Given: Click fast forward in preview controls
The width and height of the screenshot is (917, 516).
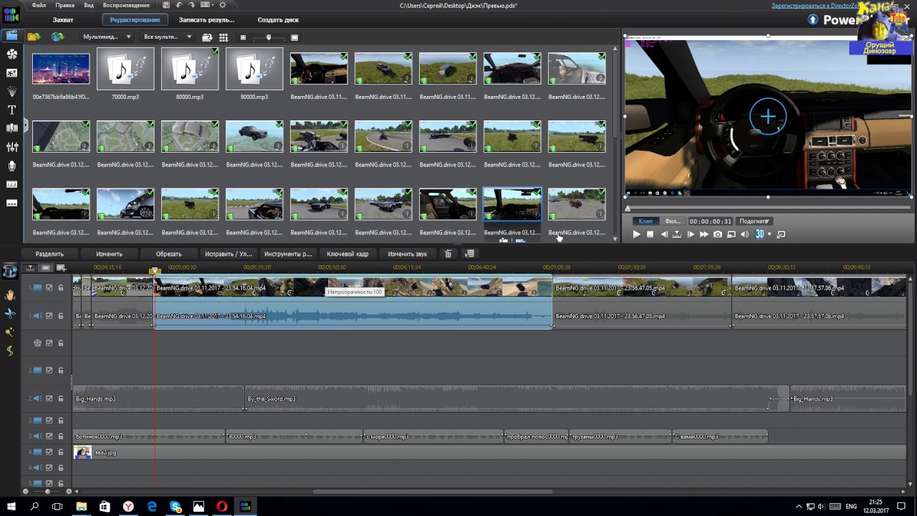Looking at the screenshot, I should (x=704, y=234).
